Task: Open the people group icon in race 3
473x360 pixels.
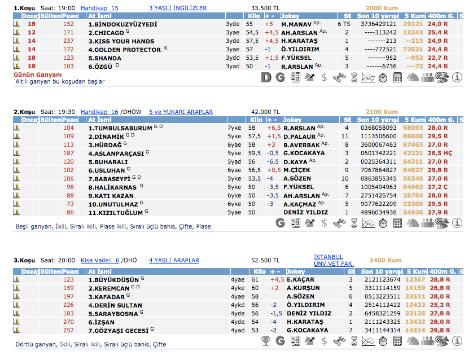Action: 428,340
